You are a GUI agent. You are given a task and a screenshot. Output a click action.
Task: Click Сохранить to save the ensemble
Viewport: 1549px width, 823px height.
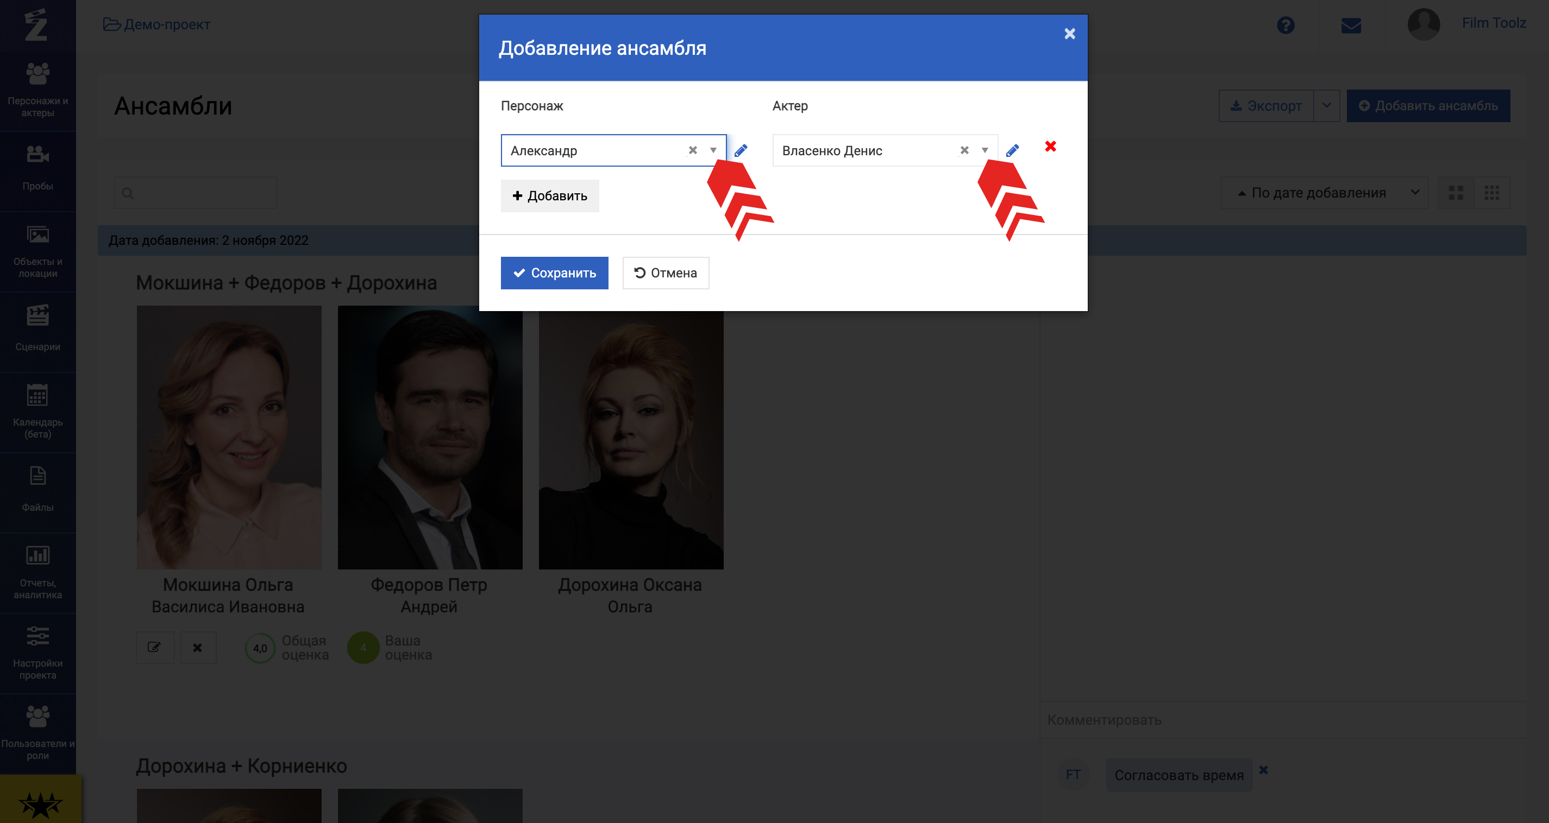pyautogui.click(x=554, y=273)
